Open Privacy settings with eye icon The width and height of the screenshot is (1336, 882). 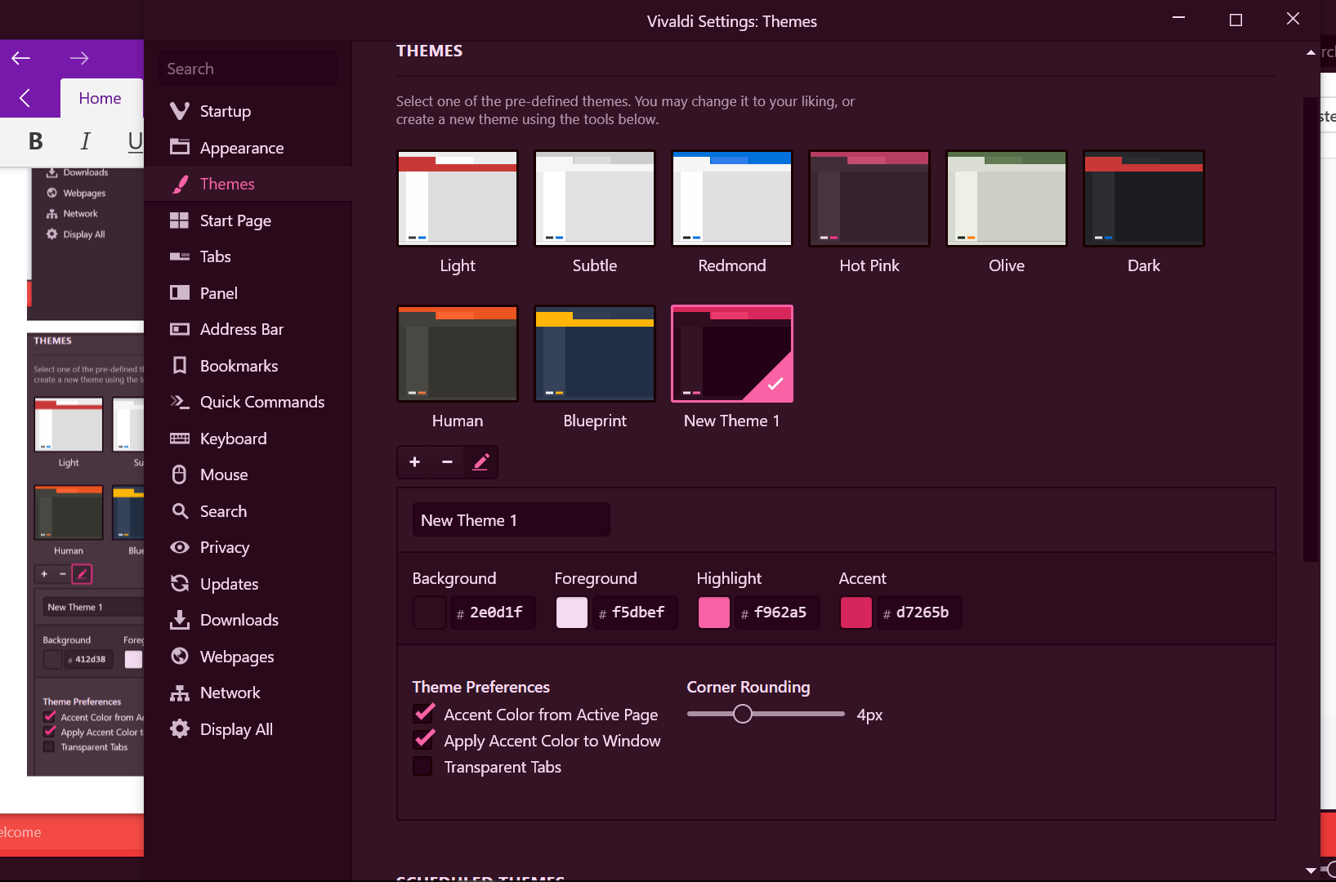pyautogui.click(x=224, y=547)
